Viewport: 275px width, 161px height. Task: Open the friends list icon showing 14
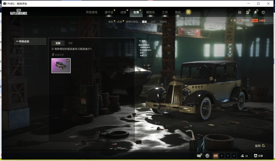[x=244, y=156]
